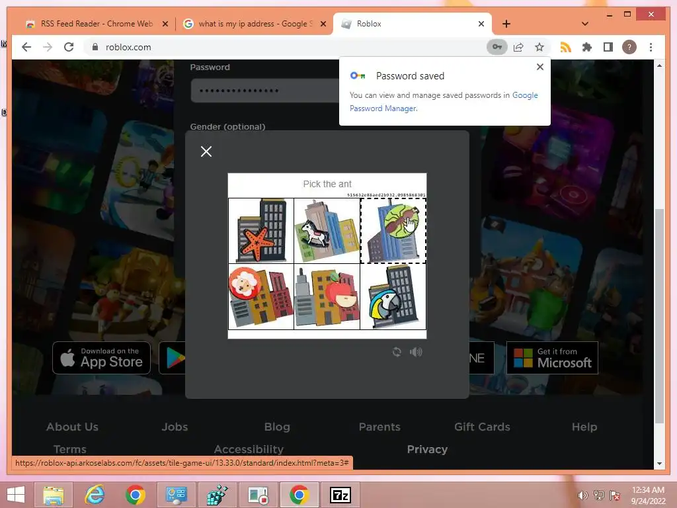Go back with the browser back arrow
Image resolution: width=677 pixels, height=508 pixels.
[x=26, y=47]
